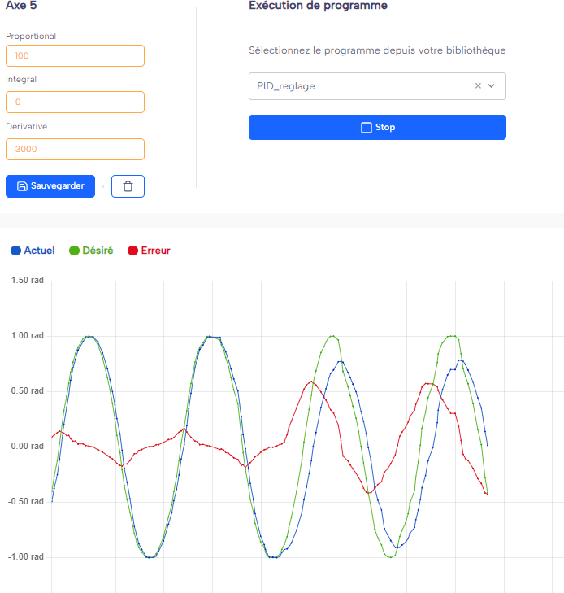
Task: Toggle the Actuel series label in legend
Action: 39,251
